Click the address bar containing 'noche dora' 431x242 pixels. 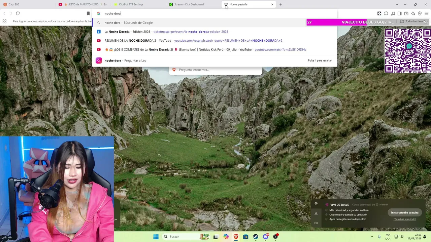(x=214, y=13)
